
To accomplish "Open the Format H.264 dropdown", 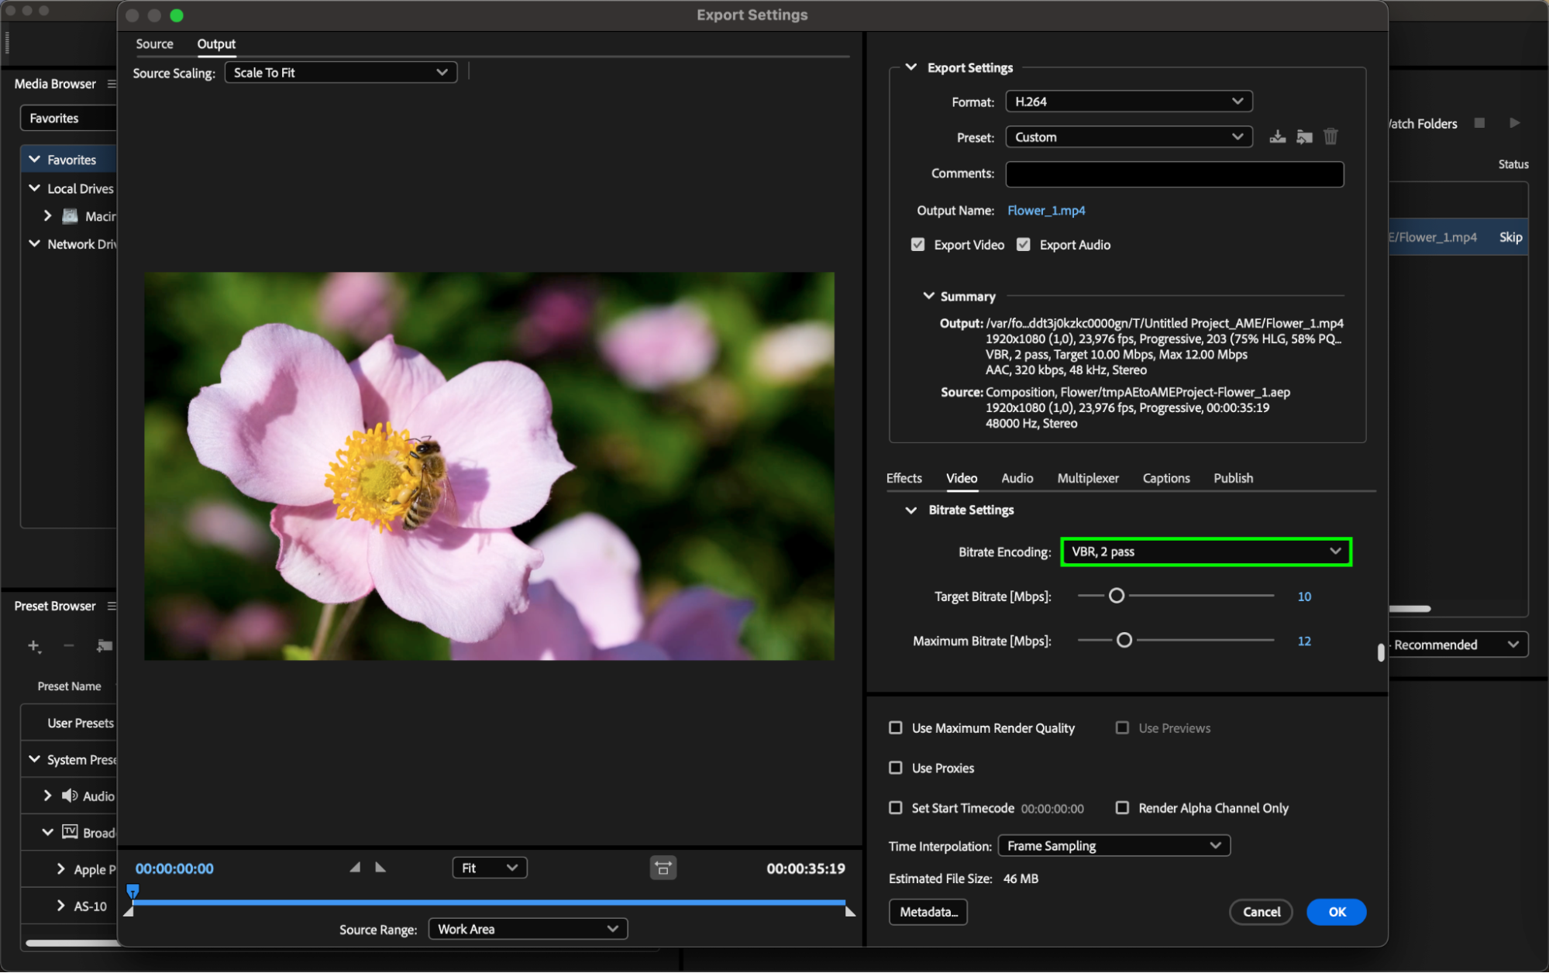I will [x=1128, y=101].
